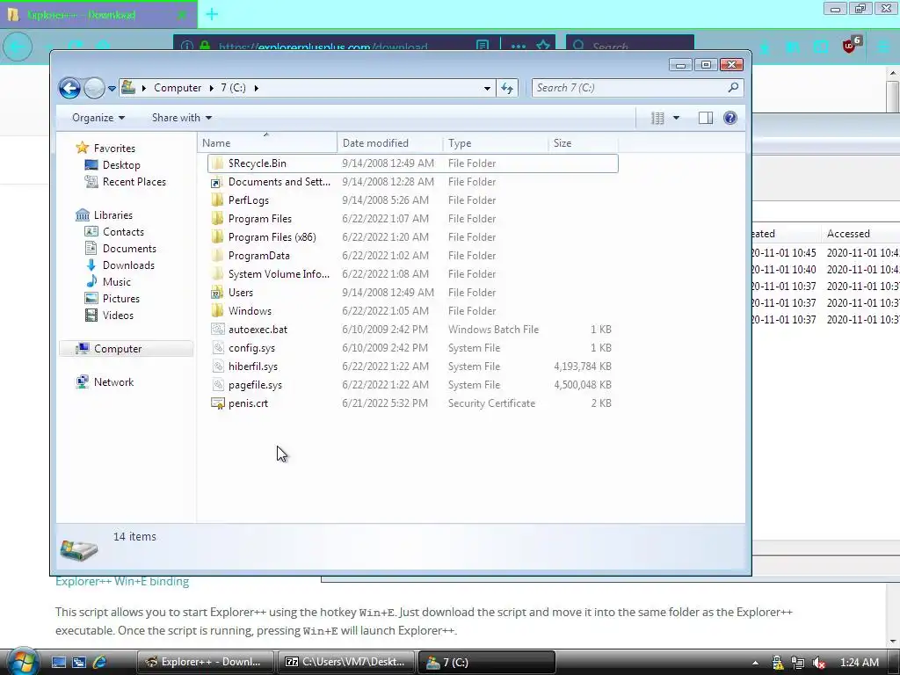Open the Downloads library

point(128,265)
